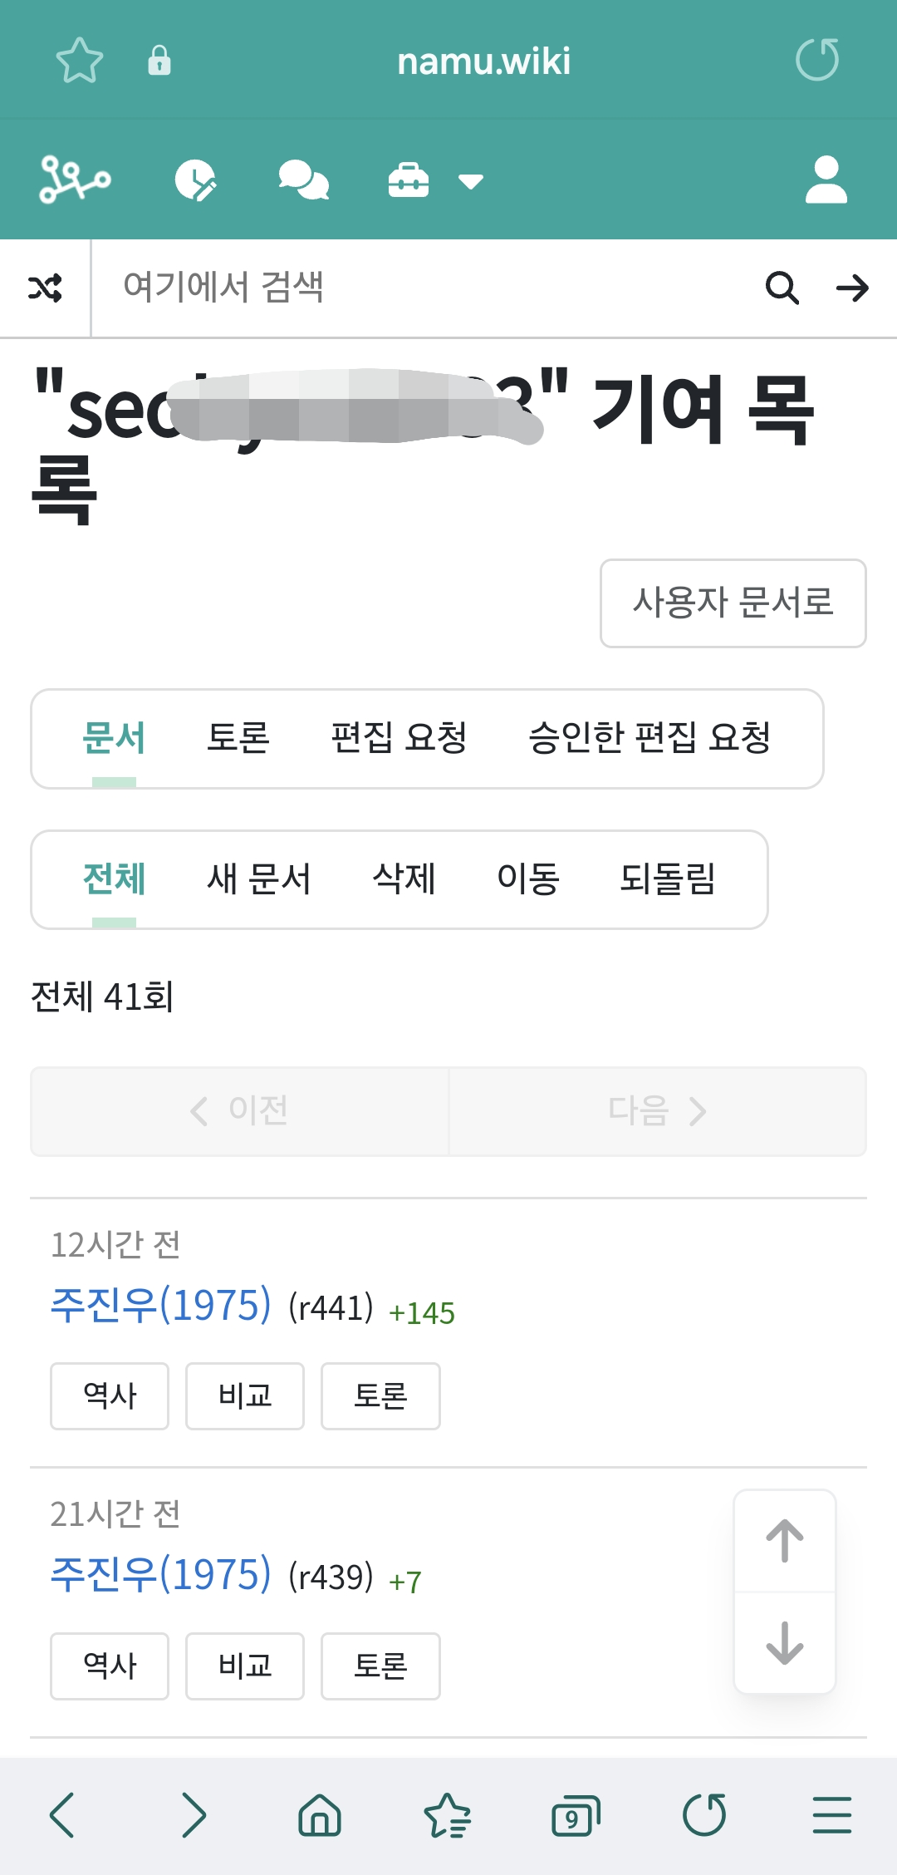Screen dimensions: 897x1875
Task: Click the 사용자 문서로 button
Action: tap(733, 603)
